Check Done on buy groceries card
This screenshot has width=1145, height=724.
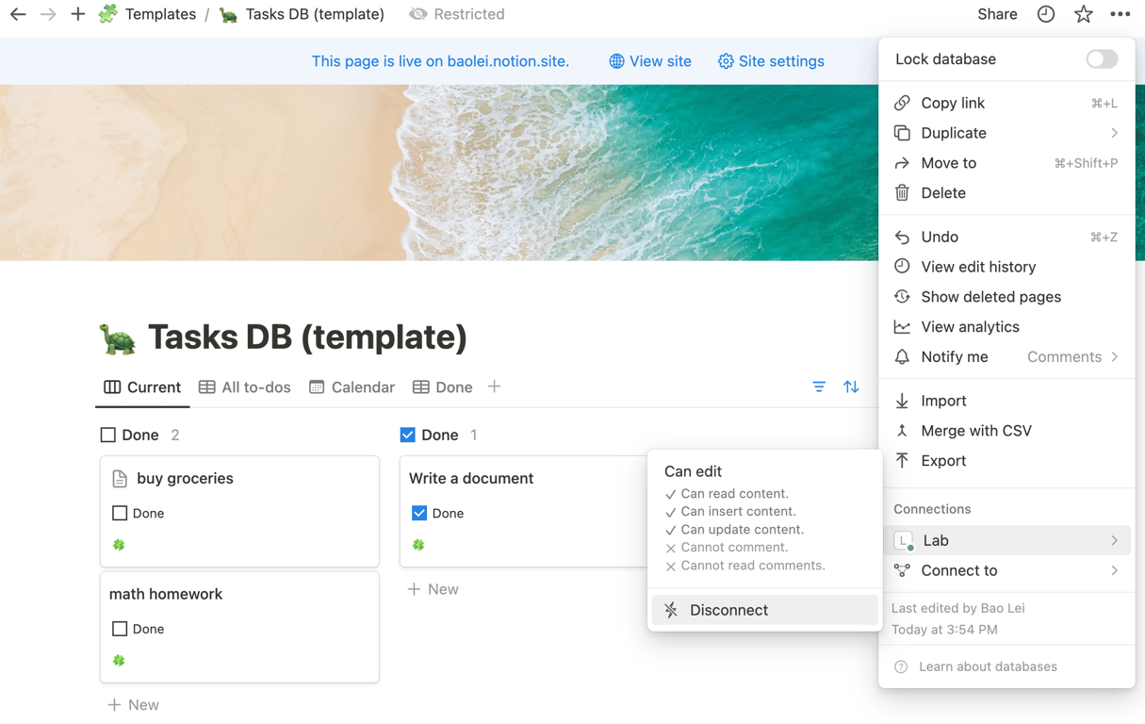click(x=120, y=513)
